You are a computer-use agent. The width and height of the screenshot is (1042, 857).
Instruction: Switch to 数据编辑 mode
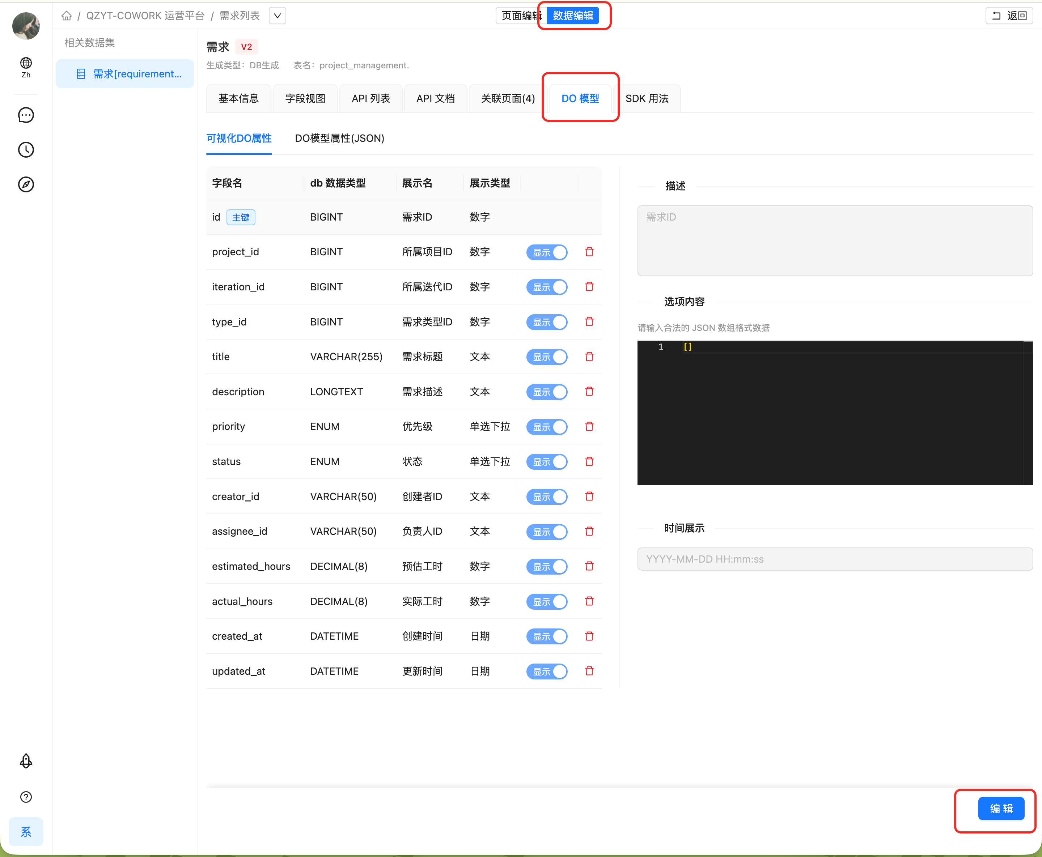pyautogui.click(x=573, y=16)
